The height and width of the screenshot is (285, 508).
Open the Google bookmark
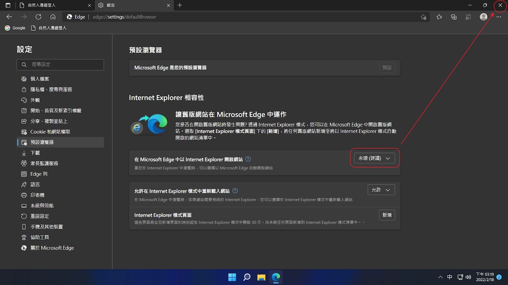click(15, 28)
